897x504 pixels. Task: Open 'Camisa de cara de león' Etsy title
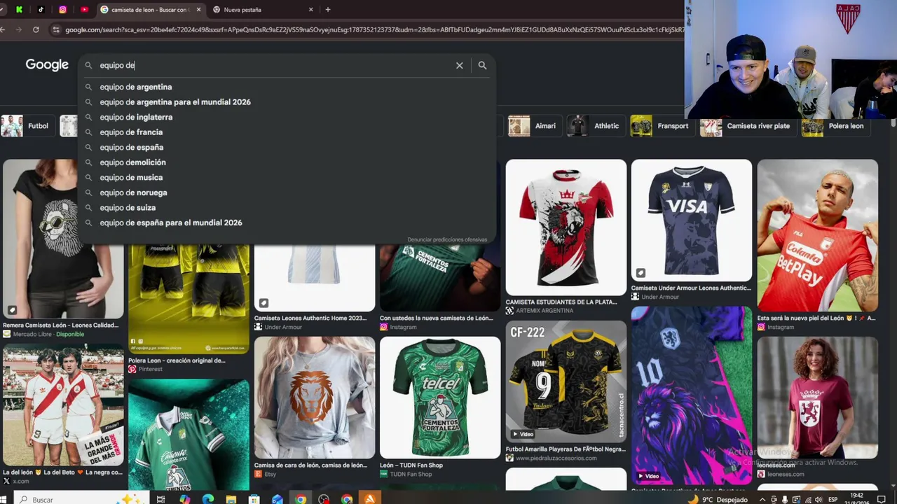(310, 465)
